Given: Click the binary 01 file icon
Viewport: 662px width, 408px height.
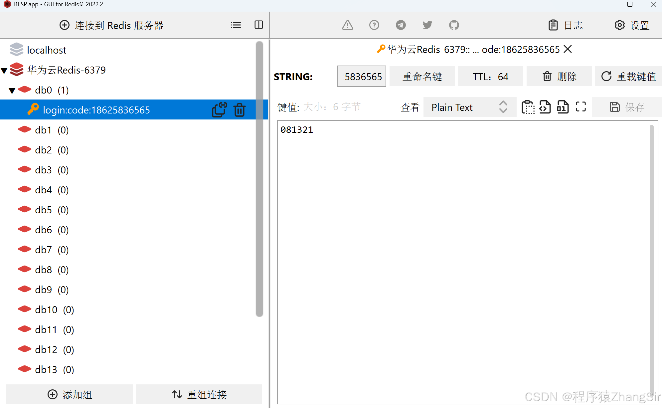Looking at the screenshot, I should 563,107.
